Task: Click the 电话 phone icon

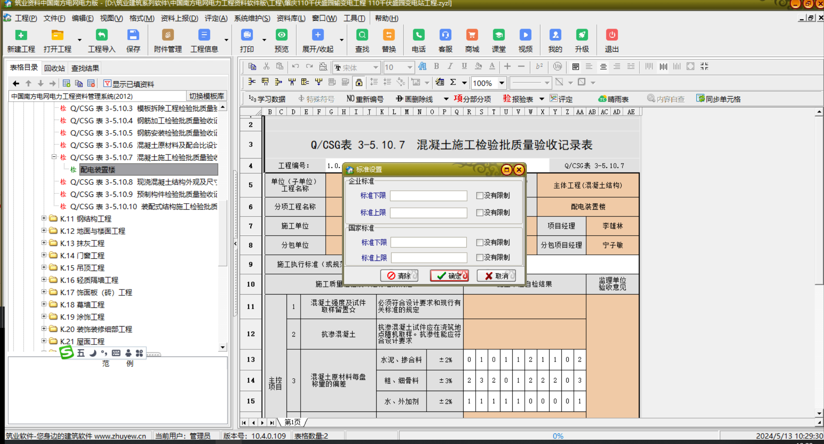Action: tap(418, 35)
